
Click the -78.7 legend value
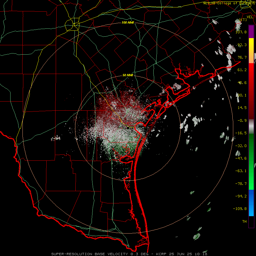(241, 184)
